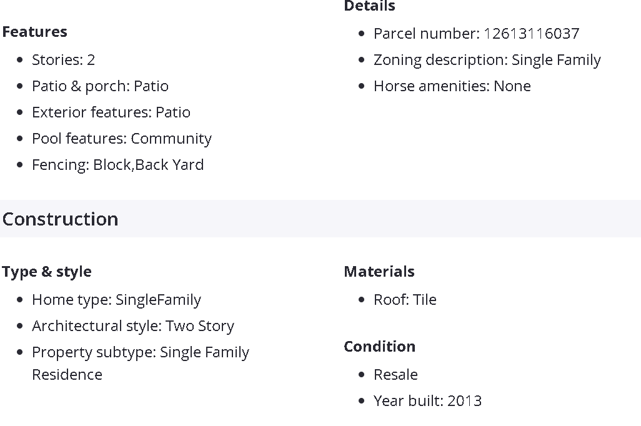
Task: Click the Stories: 2 list item
Action: pos(63,60)
